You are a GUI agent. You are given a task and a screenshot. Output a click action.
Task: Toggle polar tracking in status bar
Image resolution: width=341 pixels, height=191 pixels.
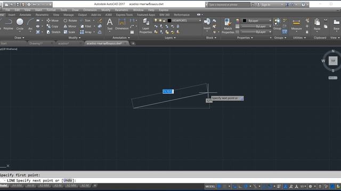tap(246, 186)
